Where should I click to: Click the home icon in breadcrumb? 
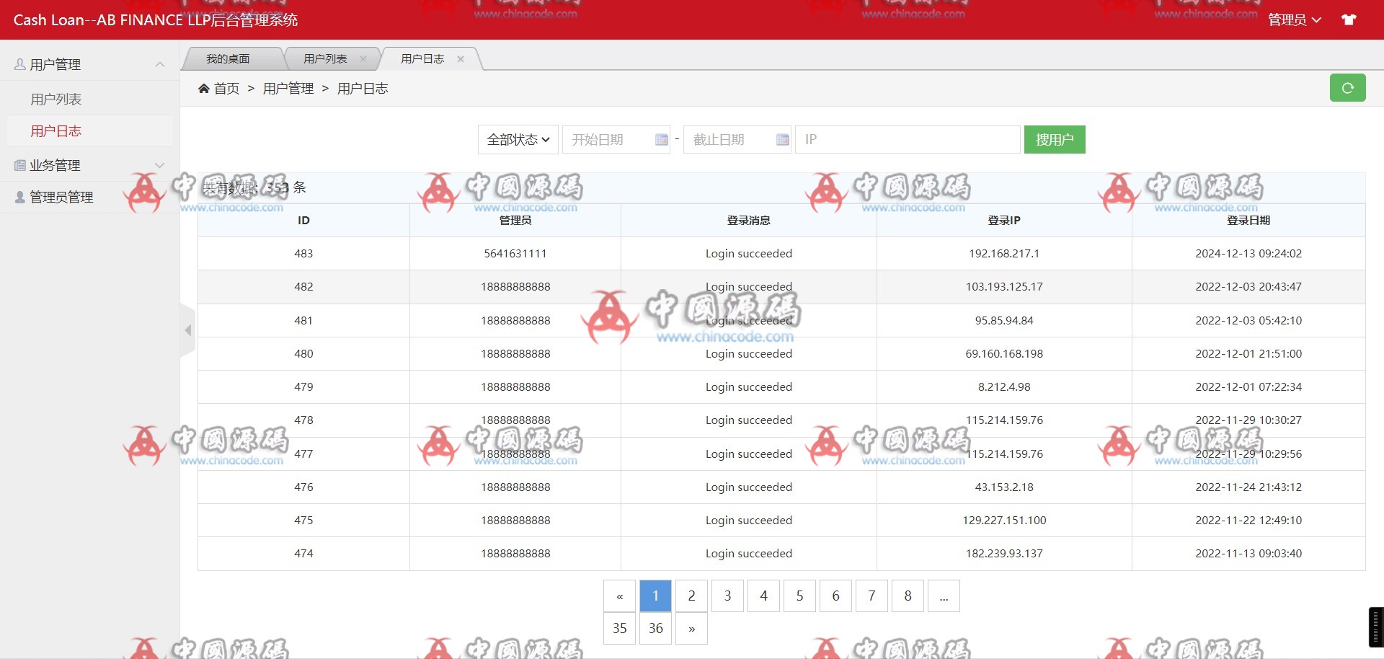click(x=204, y=89)
